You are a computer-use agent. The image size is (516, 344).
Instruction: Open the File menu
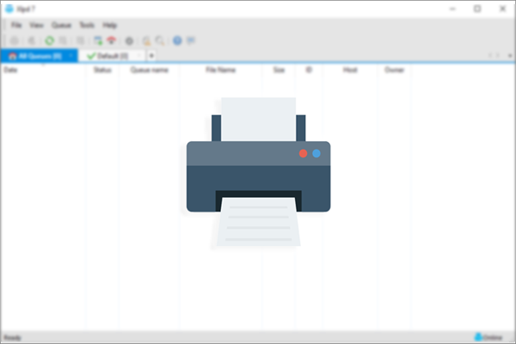(x=16, y=26)
